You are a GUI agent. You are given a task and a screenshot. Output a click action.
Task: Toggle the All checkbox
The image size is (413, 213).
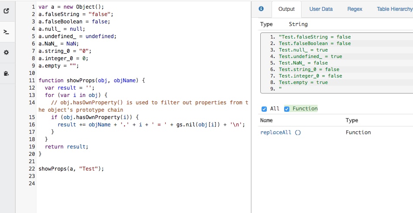pos(264,109)
